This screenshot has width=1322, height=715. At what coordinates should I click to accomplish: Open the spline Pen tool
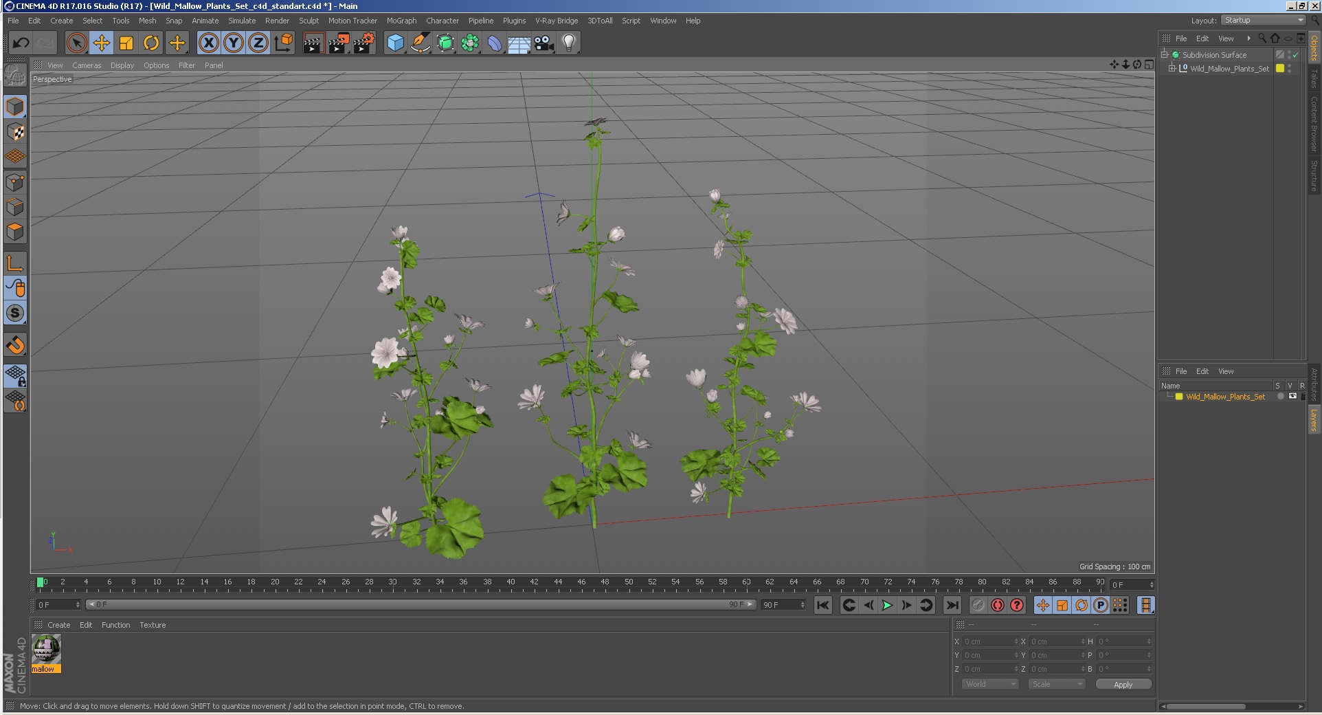[420, 43]
